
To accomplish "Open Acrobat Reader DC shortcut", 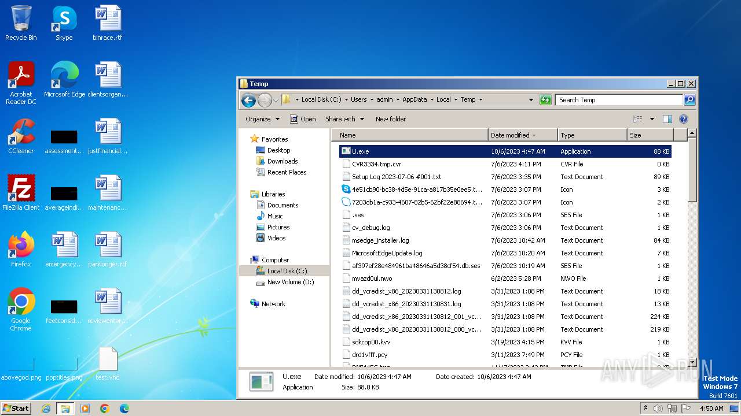I will coord(21,83).
